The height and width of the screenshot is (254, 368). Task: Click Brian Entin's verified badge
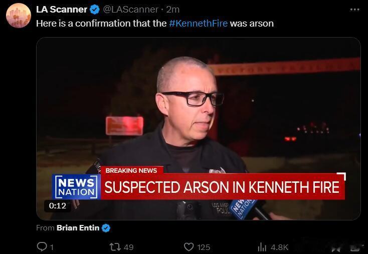coord(106,228)
